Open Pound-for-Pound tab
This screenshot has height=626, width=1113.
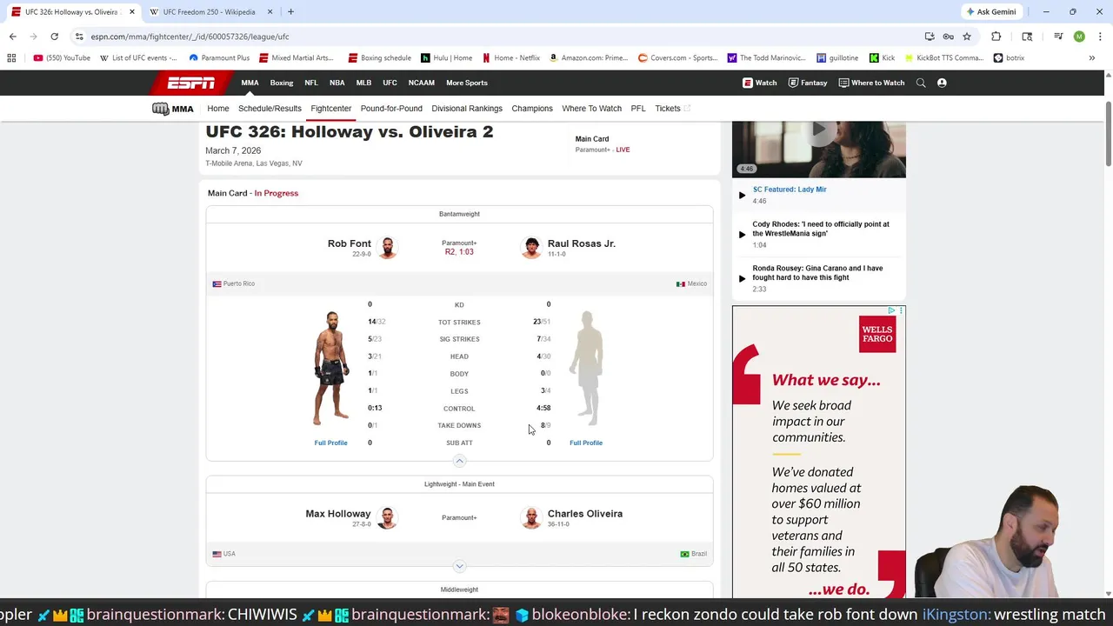click(391, 109)
